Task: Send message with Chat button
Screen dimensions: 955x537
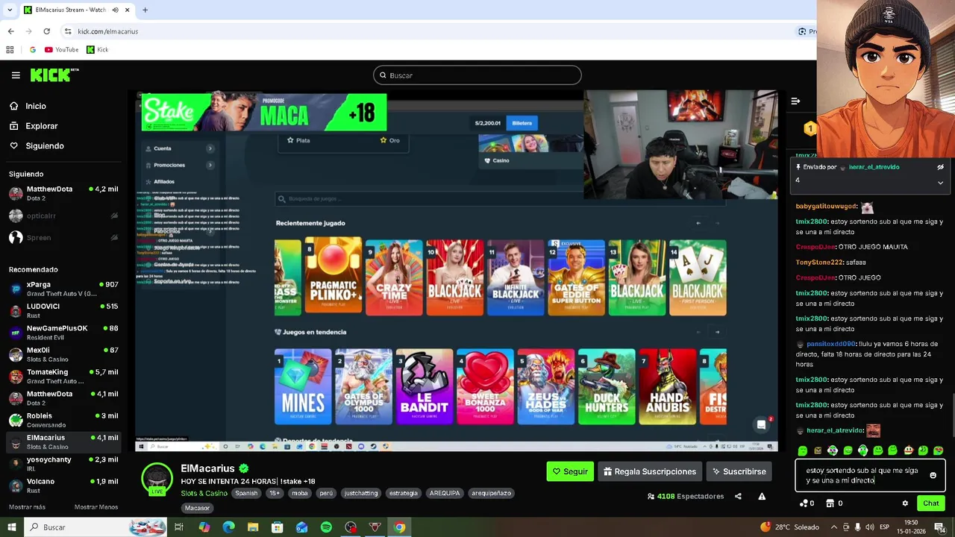Action: [x=930, y=503]
